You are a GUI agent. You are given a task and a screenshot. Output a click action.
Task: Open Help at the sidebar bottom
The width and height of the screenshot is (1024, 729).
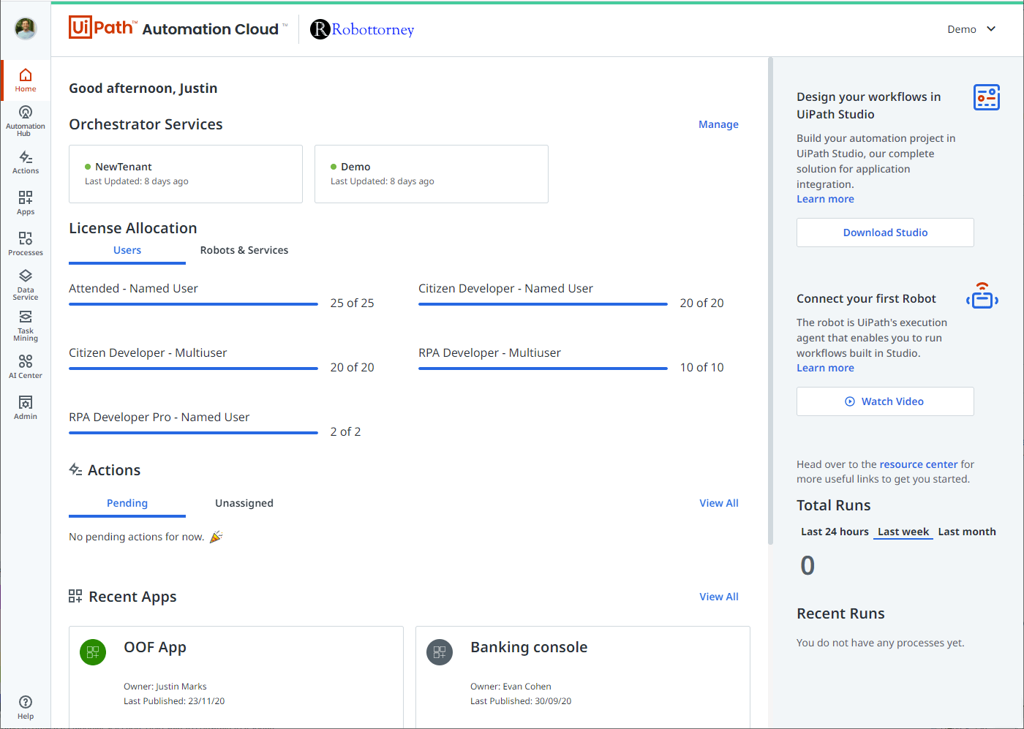tap(26, 708)
